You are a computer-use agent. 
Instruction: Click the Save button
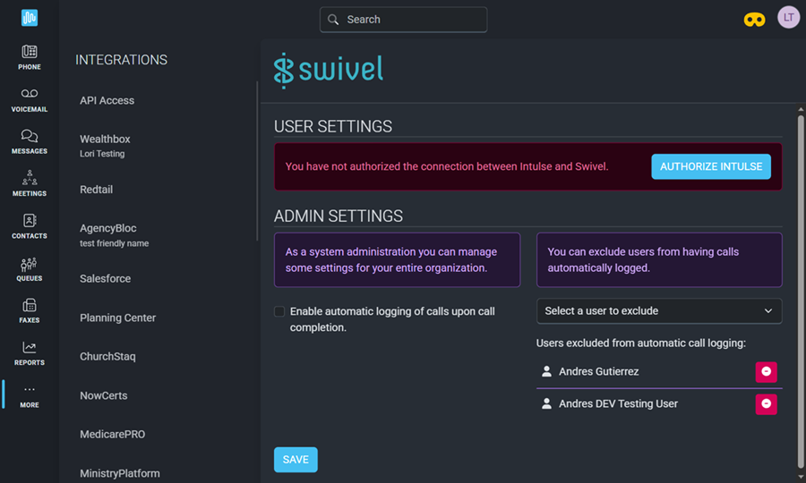(x=296, y=460)
